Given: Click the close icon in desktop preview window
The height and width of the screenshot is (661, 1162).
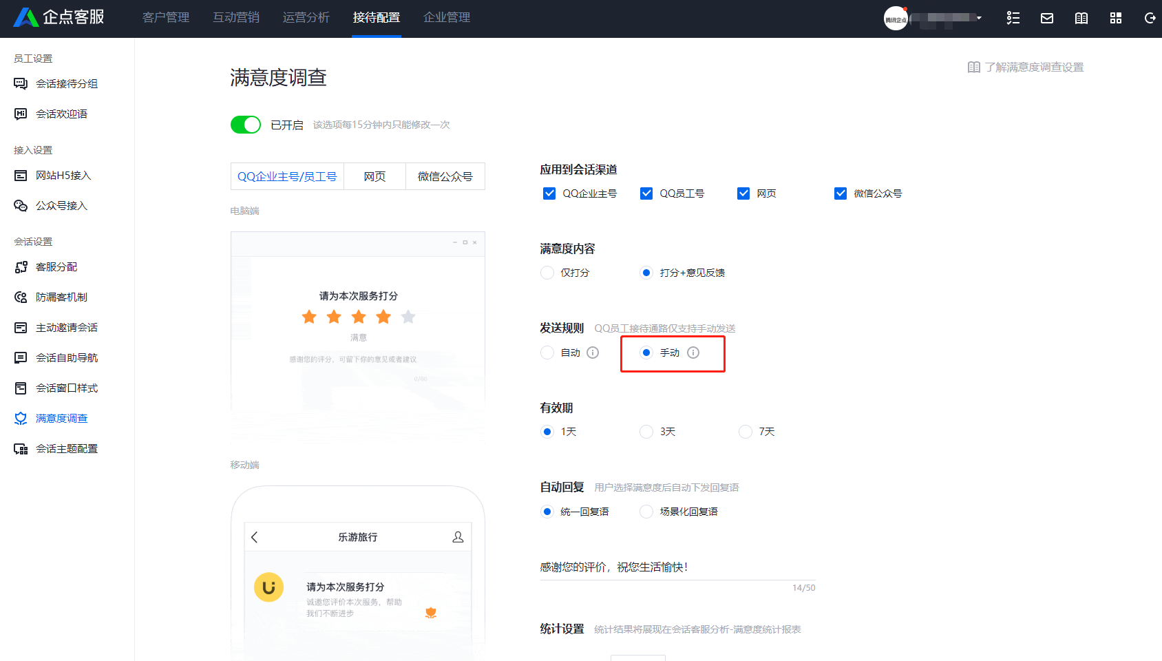Looking at the screenshot, I should pos(474,242).
